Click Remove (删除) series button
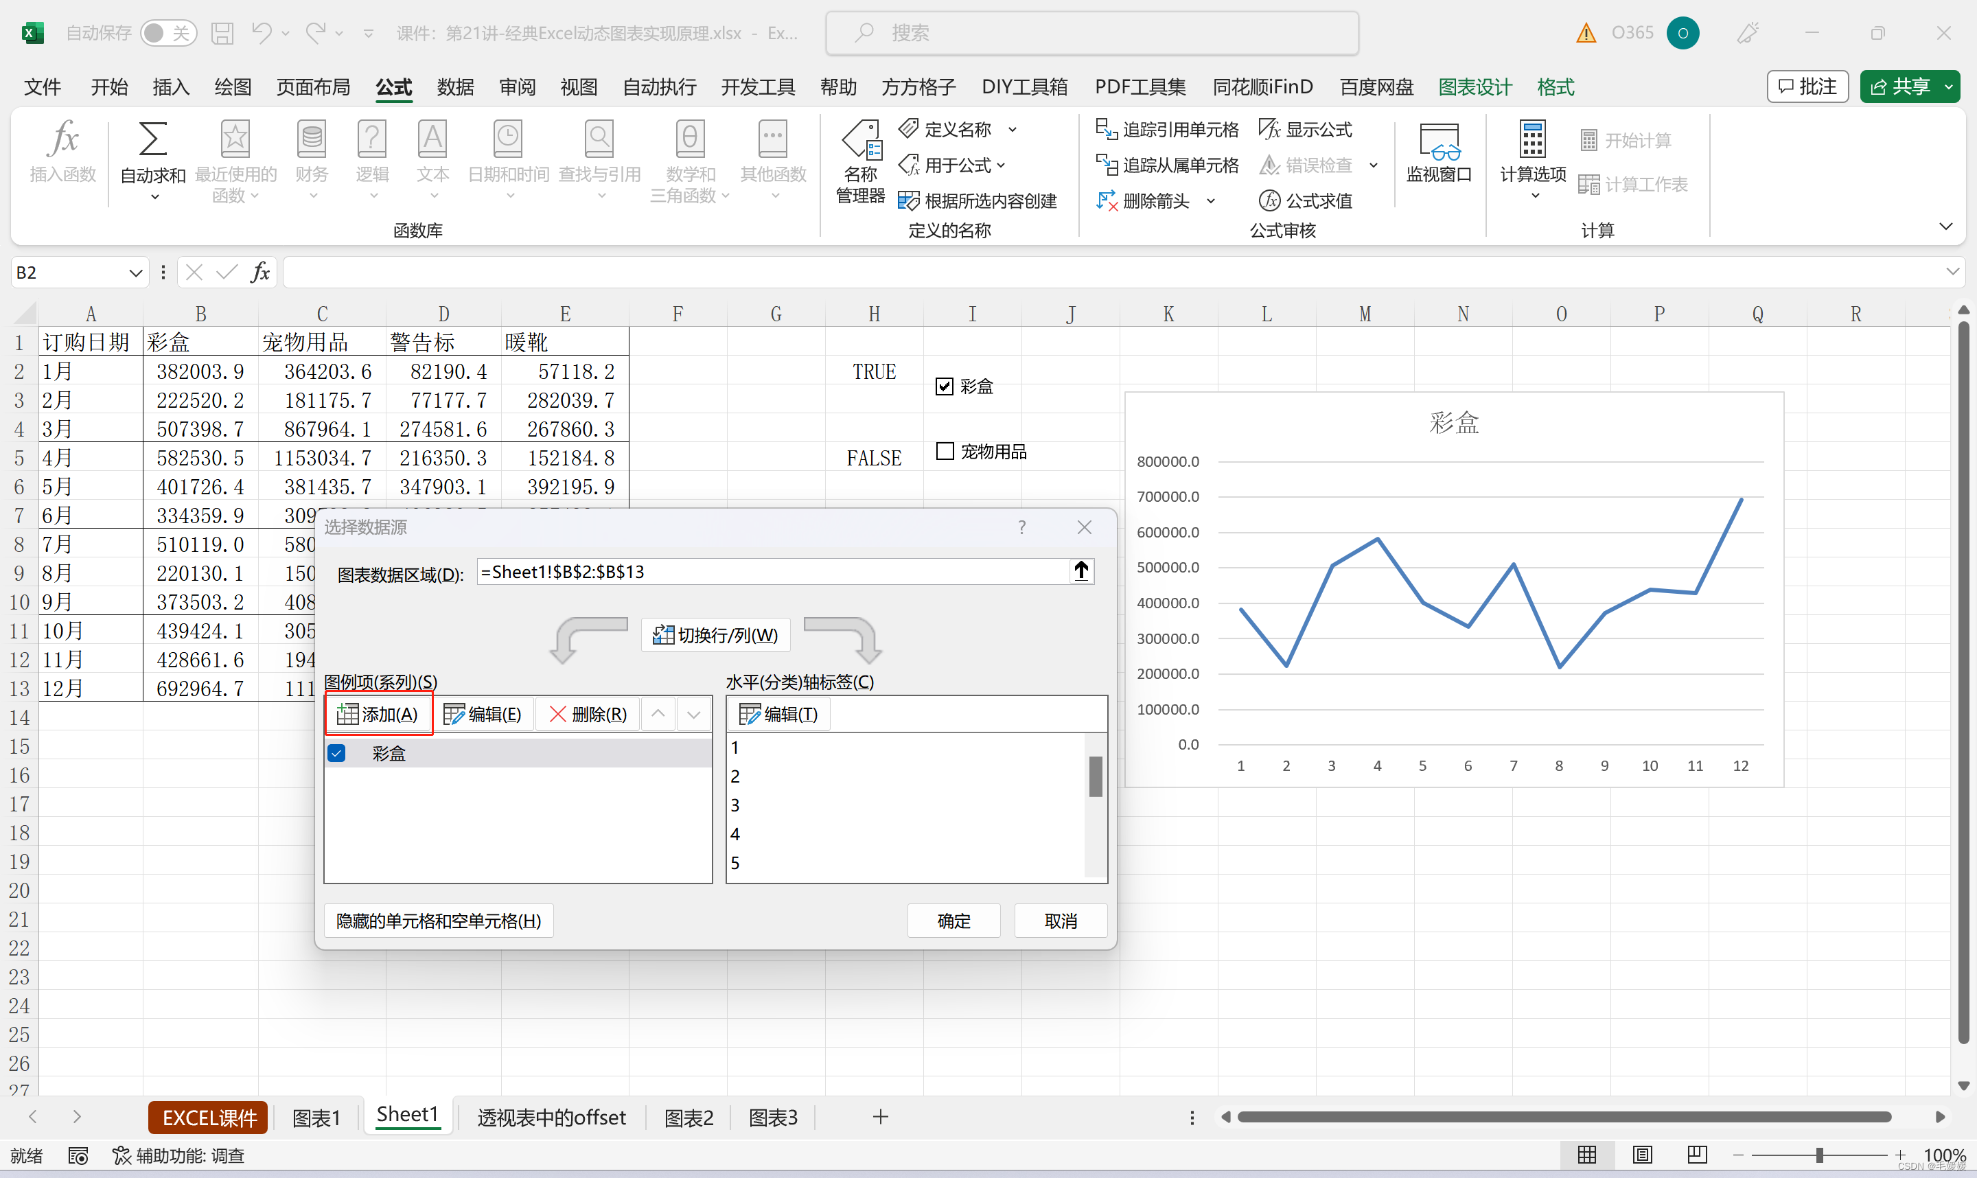This screenshot has height=1178, width=1977. 588,714
